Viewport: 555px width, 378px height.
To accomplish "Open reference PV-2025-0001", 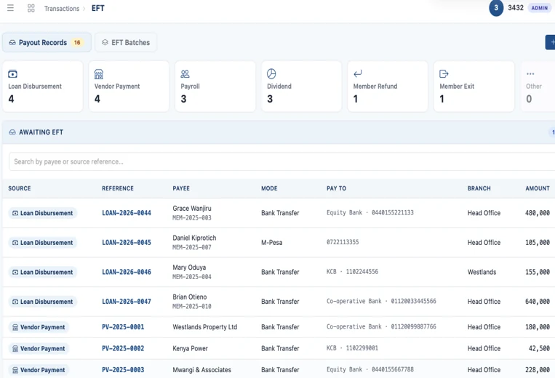I will pos(123,327).
